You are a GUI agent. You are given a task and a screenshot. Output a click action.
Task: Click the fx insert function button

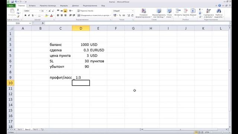pyautogui.click(x=43, y=23)
